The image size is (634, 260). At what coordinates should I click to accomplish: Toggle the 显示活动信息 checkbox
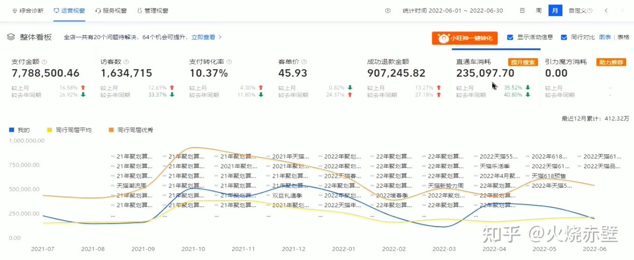click(510, 37)
